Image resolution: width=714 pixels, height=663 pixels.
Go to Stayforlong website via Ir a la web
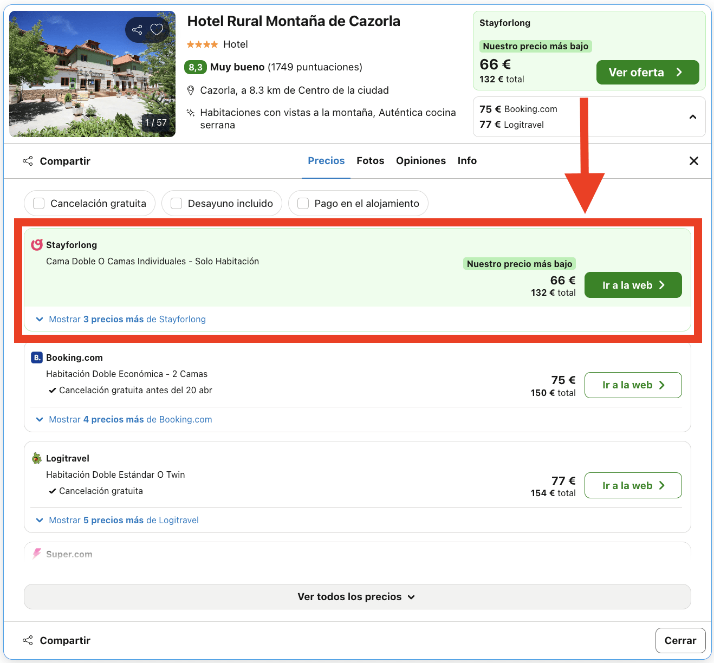(x=633, y=285)
